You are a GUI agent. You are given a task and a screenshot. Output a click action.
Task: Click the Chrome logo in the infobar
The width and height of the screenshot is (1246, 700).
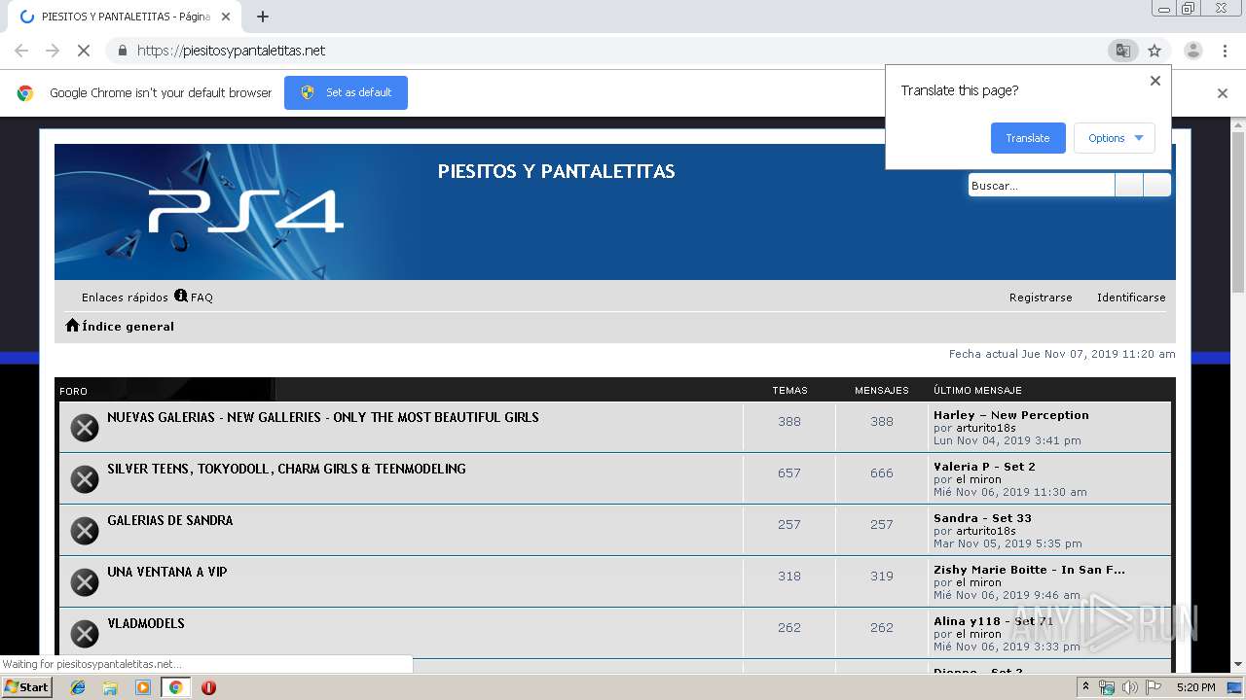pos(25,93)
